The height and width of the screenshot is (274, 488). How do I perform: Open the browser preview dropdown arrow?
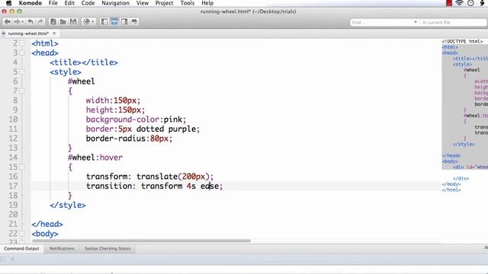point(93,22)
